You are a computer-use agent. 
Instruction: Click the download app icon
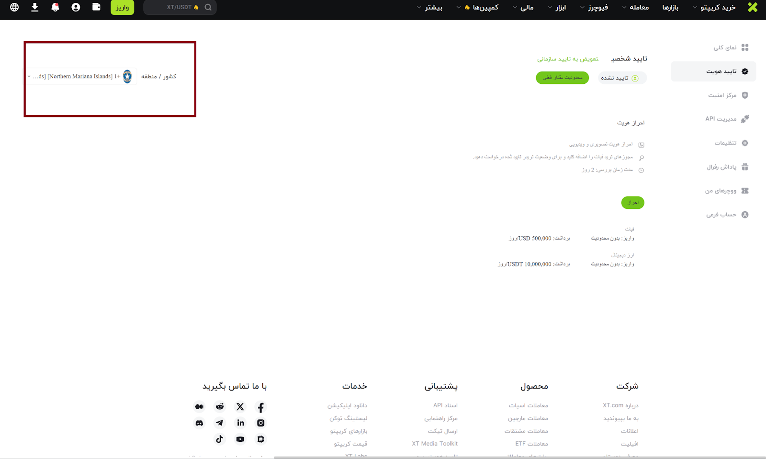[x=35, y=7]
